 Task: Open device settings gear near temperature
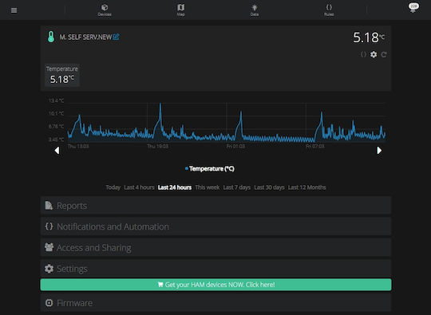(374, 54)
